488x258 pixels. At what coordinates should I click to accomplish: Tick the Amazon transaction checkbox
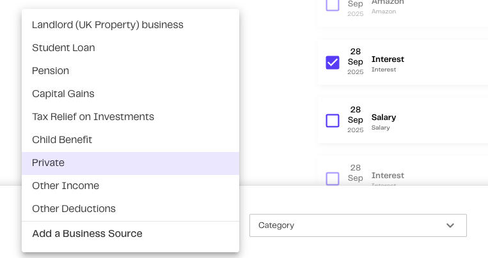tap(333, 5)
